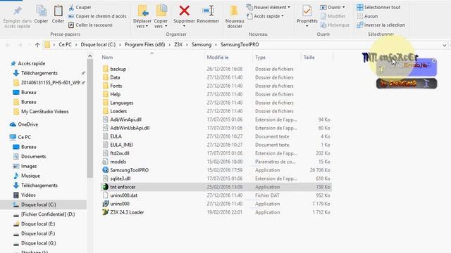Sort by the Type column header
Viewport: 451px width, 253px height.
pyautogui.click(x=260, y=58)
